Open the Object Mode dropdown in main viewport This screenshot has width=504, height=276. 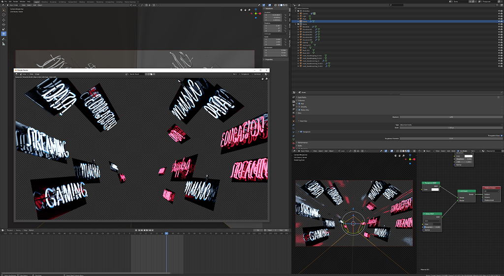pos(13,5)
